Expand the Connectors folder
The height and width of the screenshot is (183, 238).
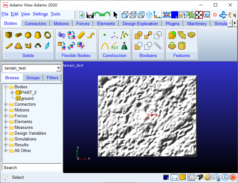pyautogui.click(x=5, y=104)
